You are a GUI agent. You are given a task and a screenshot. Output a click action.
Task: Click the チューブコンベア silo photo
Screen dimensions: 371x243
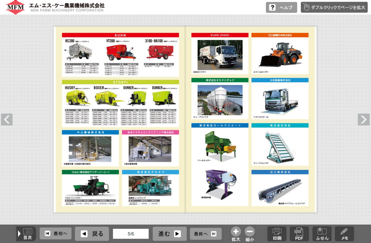[x=220, y=100]
